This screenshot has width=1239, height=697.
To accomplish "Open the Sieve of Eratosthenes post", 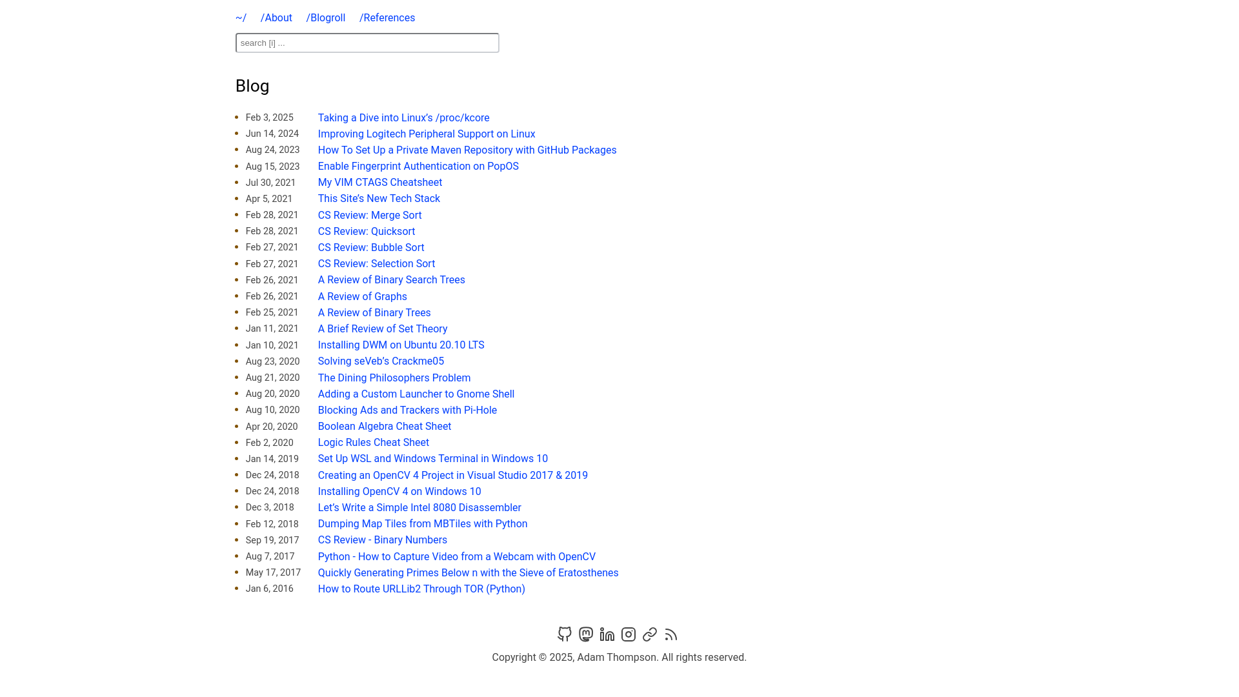I will pos(468,572).
